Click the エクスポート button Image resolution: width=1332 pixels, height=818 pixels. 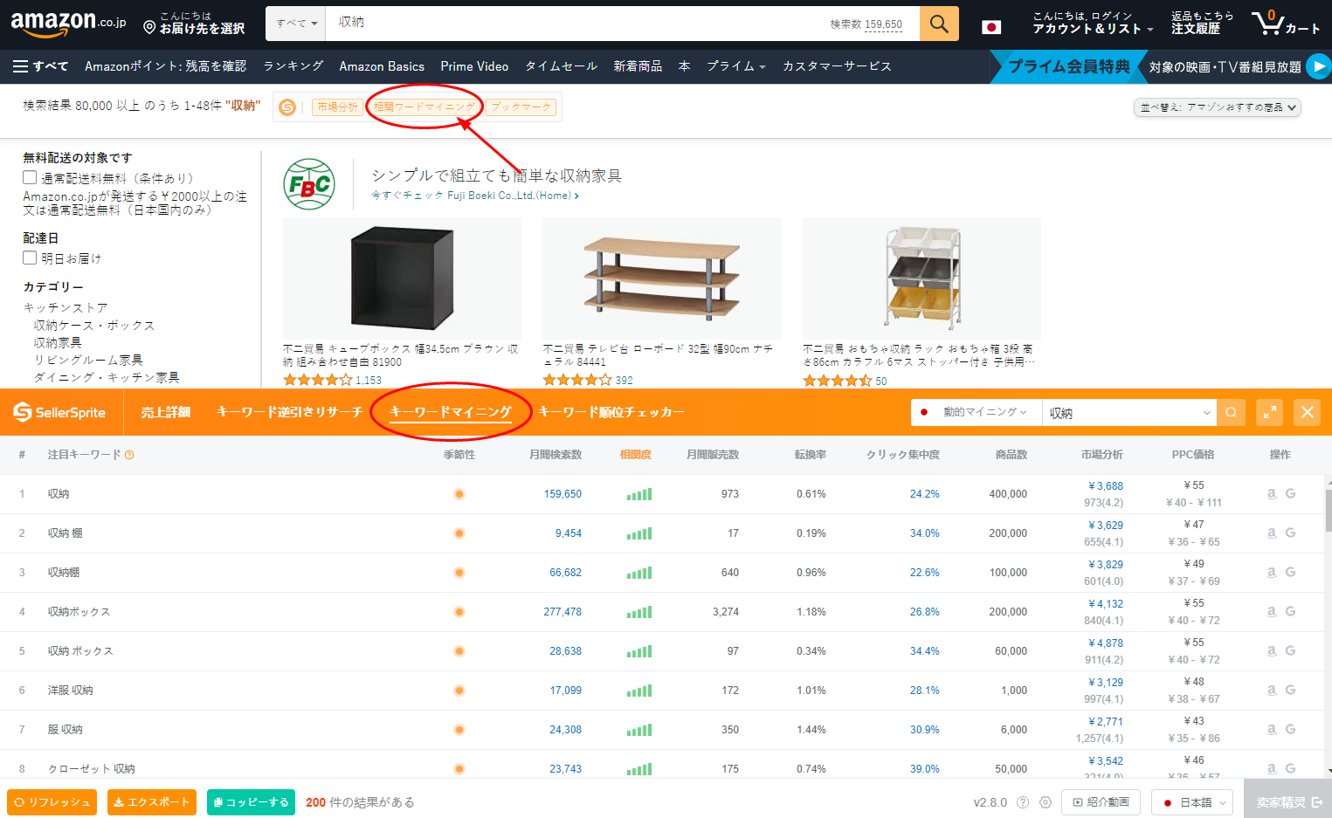(152, 802)
